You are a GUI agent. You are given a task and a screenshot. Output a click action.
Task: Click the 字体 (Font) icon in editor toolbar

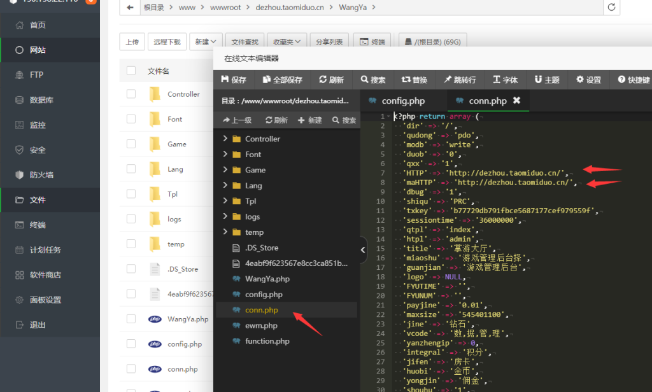pyautogui.click(x=505, y=79)
